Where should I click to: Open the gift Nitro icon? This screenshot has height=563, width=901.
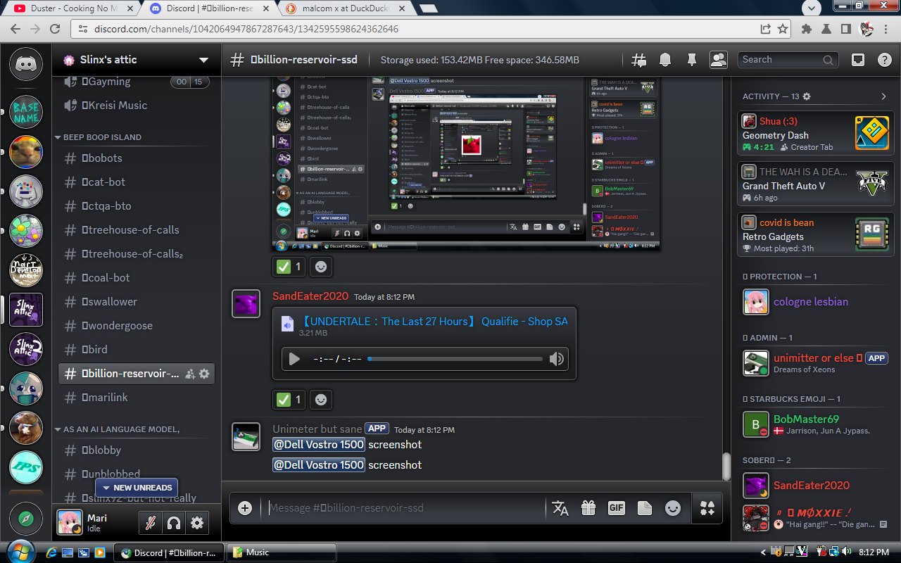[588, 508]
